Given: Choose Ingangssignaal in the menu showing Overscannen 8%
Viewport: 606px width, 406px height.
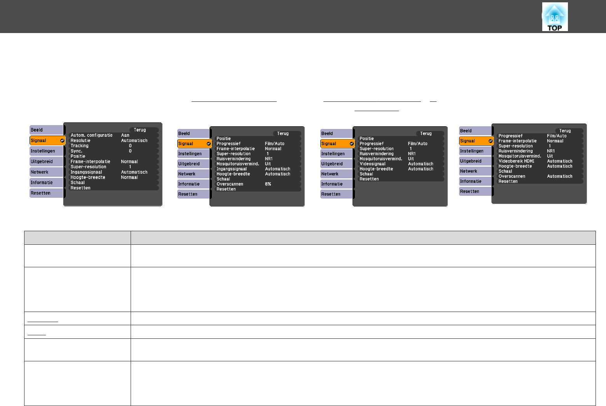Looking at the screenshot, I should 258,169.
